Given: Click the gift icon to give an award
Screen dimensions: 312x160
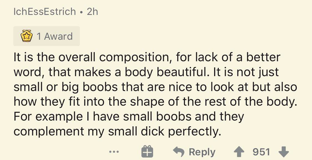Looking at the screenshot, I should coord(147,152).
